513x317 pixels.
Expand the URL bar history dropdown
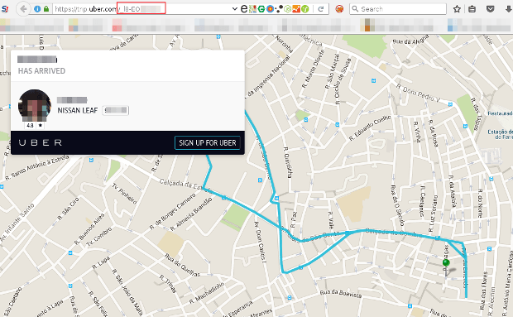pyautogui.click(x=235, y=9)
